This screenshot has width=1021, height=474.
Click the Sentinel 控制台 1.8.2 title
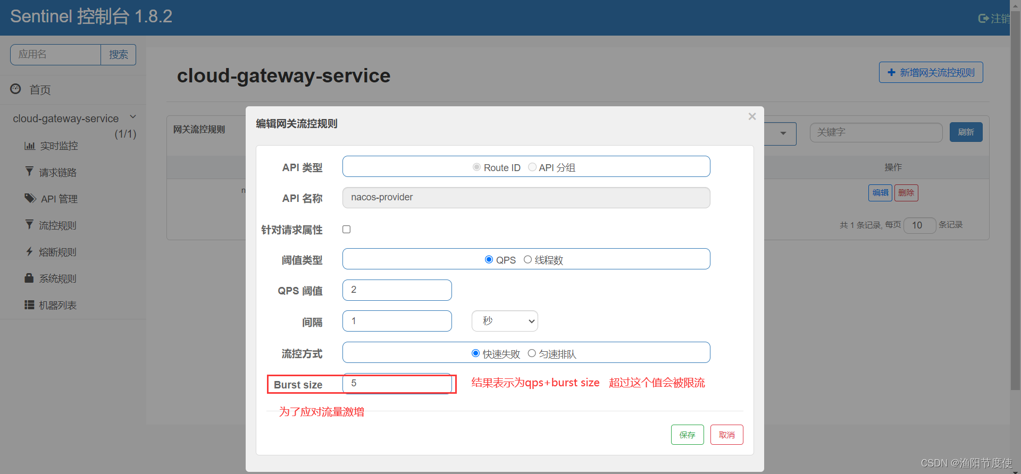[x=91, y=16]
